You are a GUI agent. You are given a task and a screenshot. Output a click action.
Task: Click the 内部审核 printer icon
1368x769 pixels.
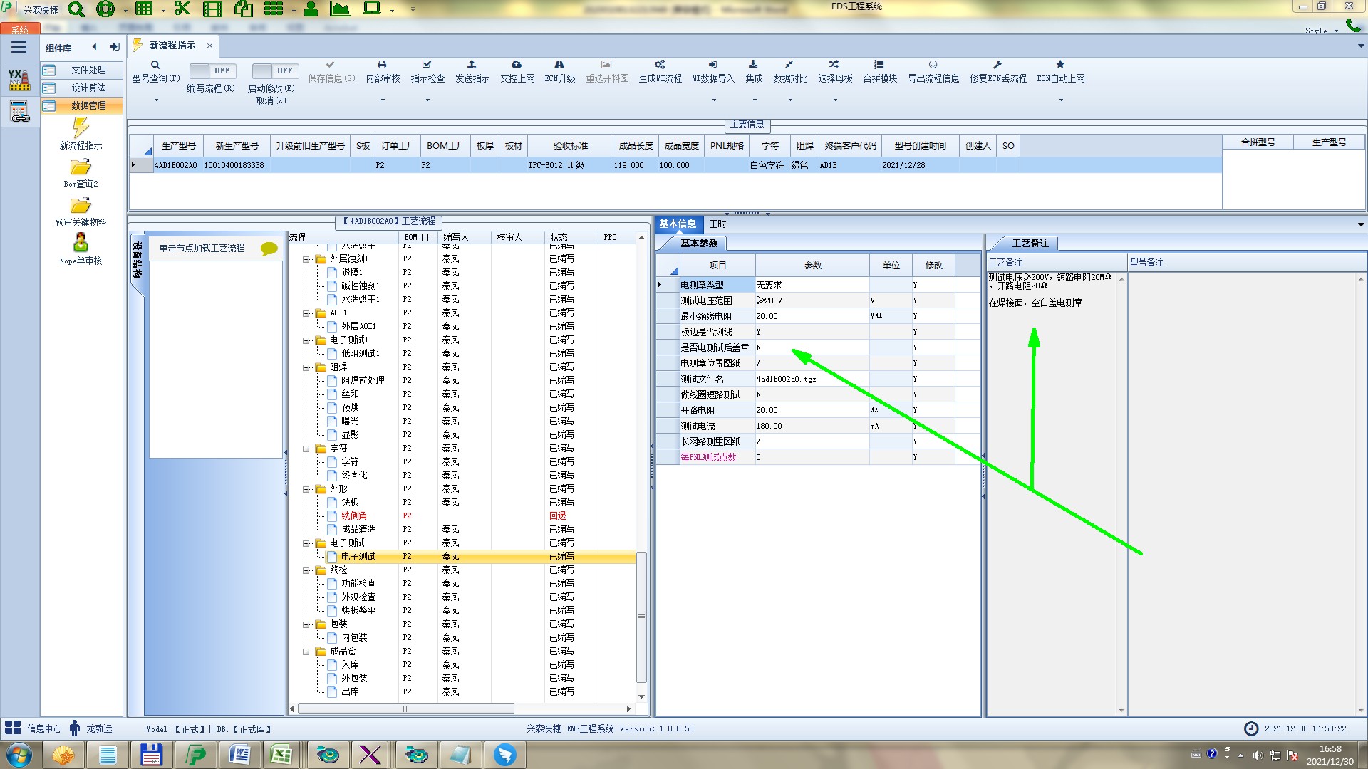(x=382, y=65)
